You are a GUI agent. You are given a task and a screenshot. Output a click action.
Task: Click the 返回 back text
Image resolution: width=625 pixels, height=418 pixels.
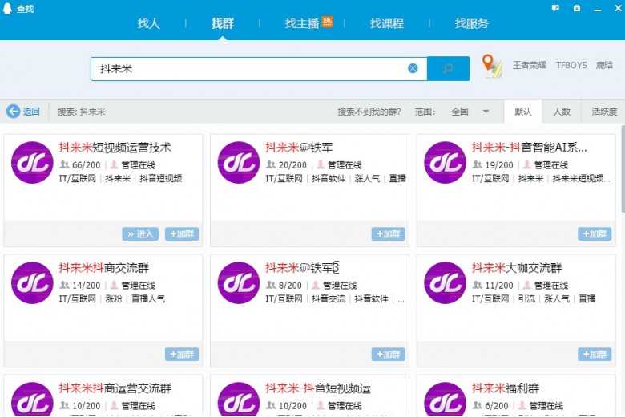(31, 112)
